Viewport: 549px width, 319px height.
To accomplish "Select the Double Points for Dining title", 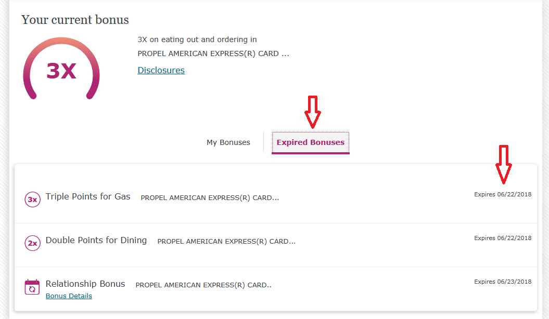I will click(x=96, y=241).
